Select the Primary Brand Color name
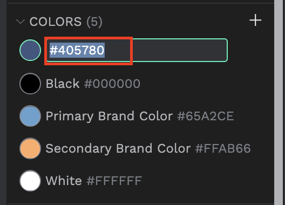 (109, 117)
